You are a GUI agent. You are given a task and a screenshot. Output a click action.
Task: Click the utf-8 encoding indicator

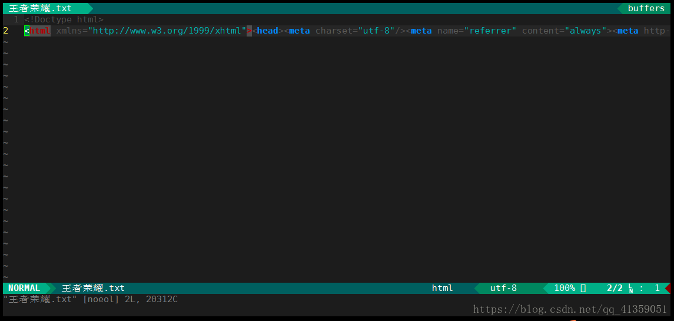tap(503, 288)
